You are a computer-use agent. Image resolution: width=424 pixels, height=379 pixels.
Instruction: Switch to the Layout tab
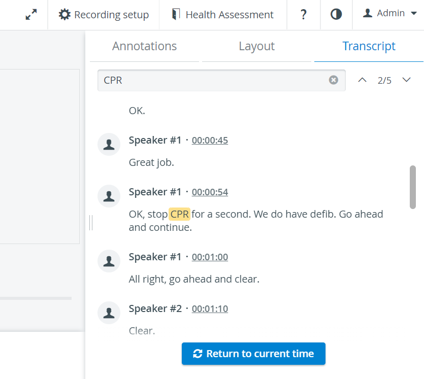click(256, 46)
